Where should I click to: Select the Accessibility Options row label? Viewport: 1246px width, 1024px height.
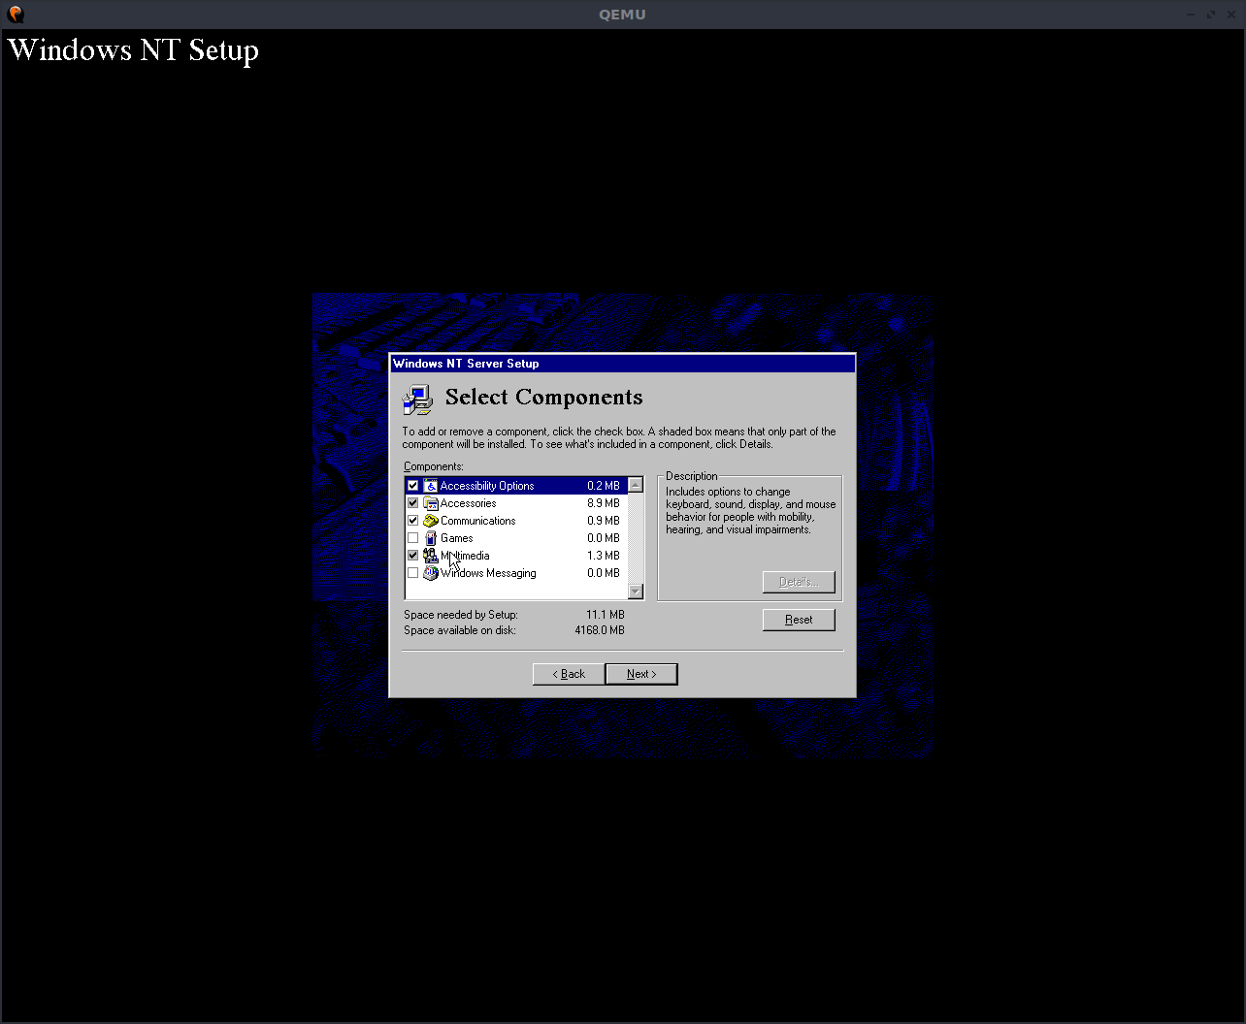487,486
